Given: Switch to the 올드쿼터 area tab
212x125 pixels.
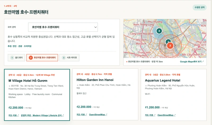Looking at the screenshot, I should coord(16,58).
